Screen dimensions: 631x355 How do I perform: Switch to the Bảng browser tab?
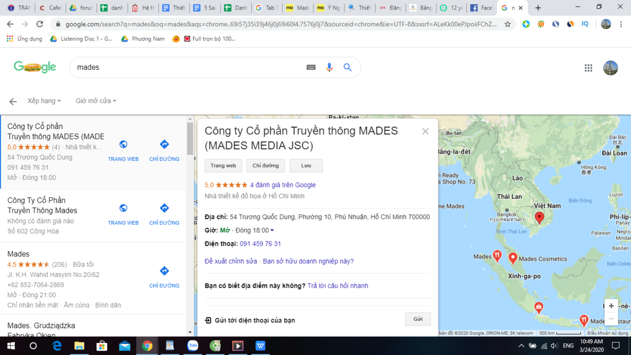(x=420, y=8)
